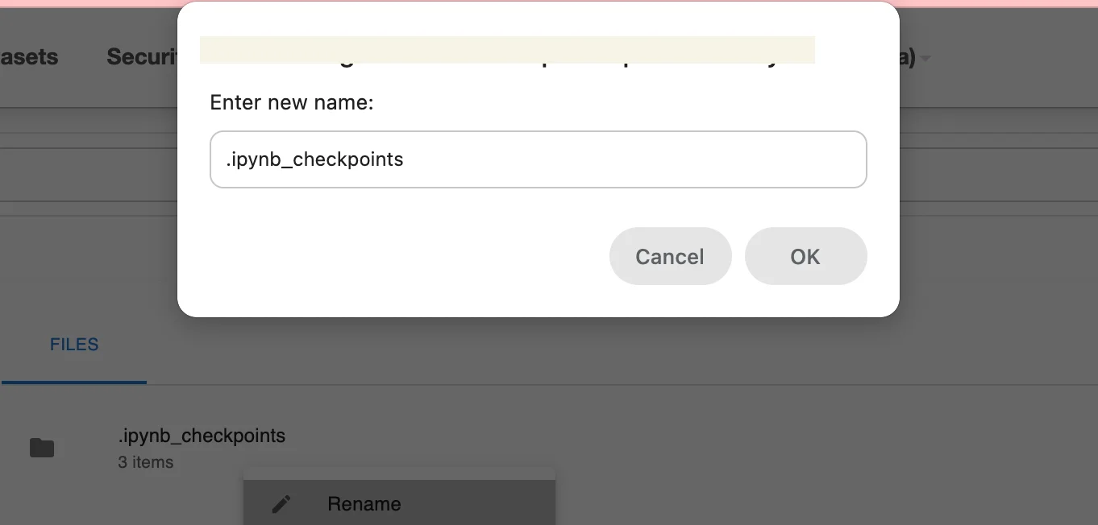The height and width of the screenshot is (525, 1098).
Task: Click the end of the .ipynb_checkpoints input text
Action: click(404, 159)
